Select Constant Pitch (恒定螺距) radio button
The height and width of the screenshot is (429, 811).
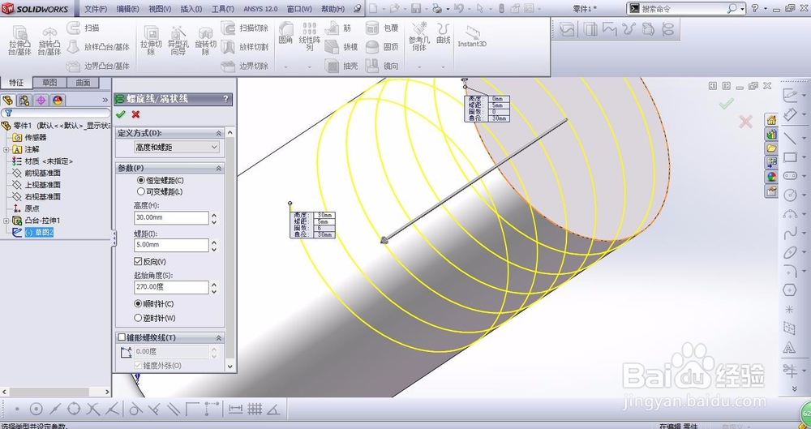coord(140,180)
